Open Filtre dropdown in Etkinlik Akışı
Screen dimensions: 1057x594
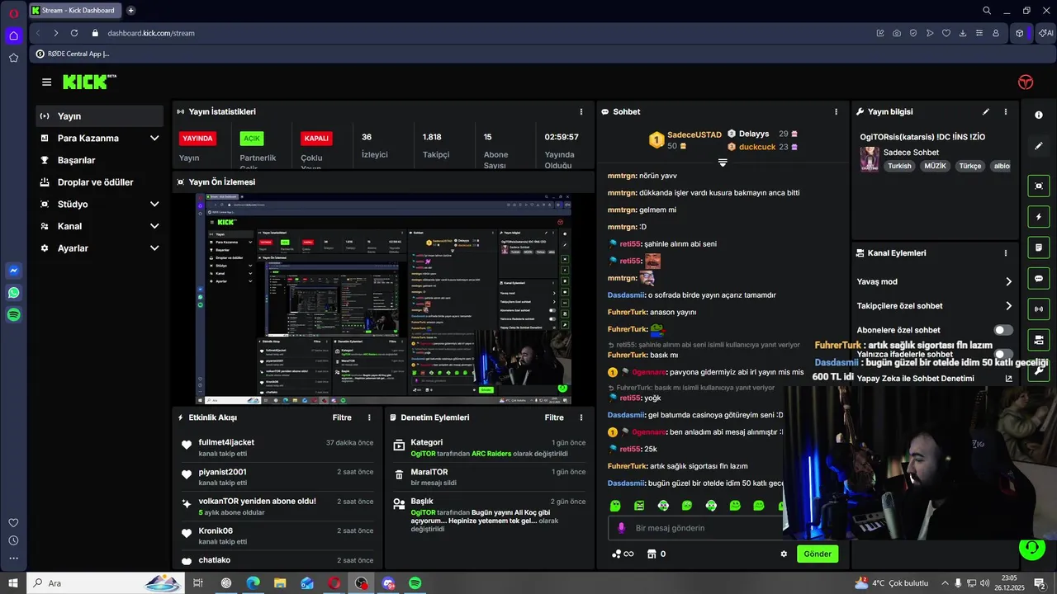tap(342, 417)
